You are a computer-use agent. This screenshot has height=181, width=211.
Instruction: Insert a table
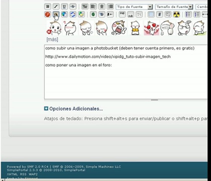[x=151, y=14]
